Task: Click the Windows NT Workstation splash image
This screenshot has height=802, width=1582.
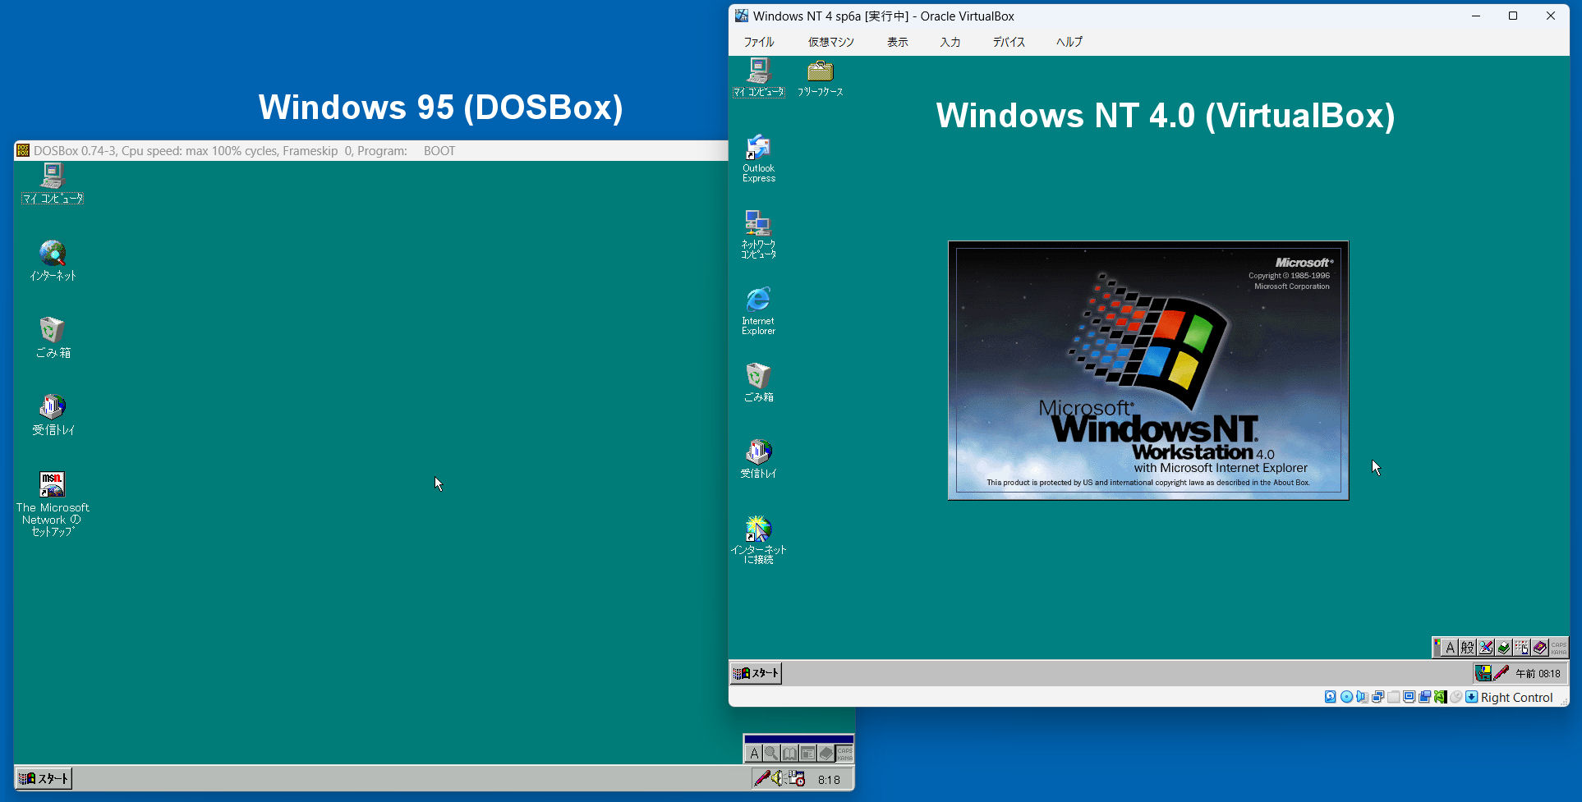Action: coord(1147,370)
